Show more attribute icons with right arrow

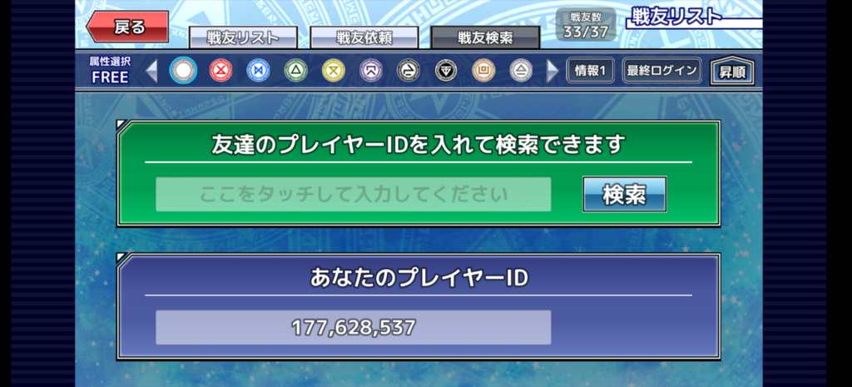(x=552, y=72)
